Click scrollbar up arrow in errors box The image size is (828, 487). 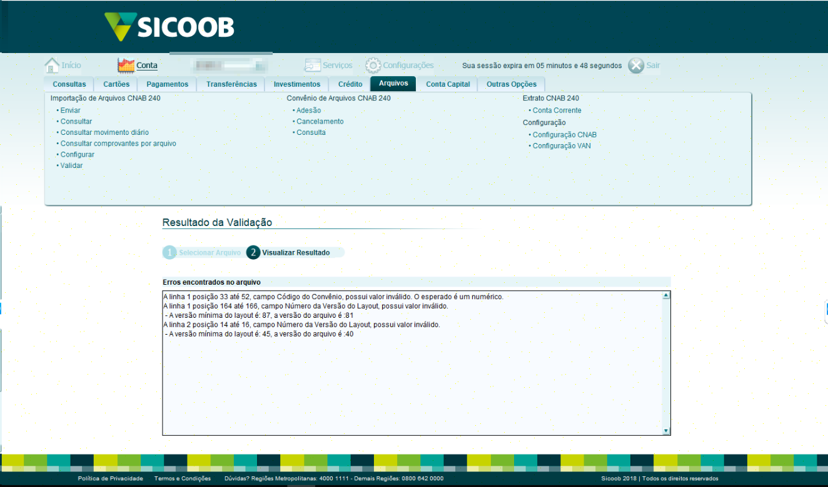666,295
